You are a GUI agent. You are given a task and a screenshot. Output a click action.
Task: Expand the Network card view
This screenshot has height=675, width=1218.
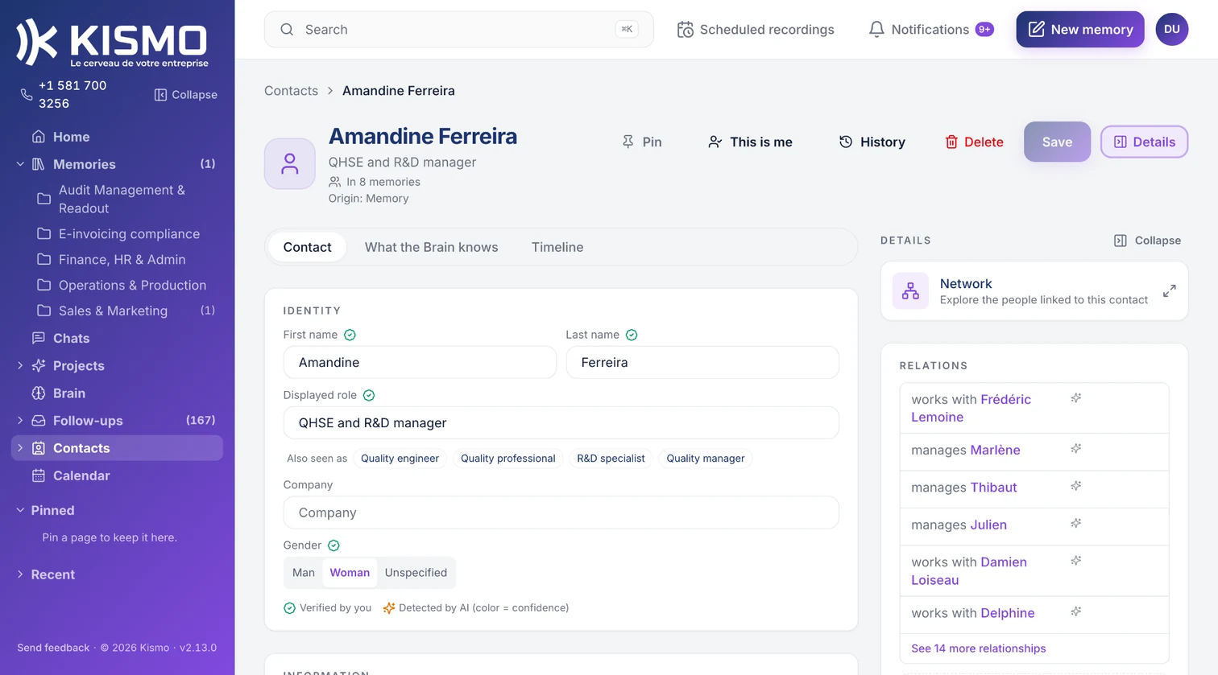pos(1170,291)
